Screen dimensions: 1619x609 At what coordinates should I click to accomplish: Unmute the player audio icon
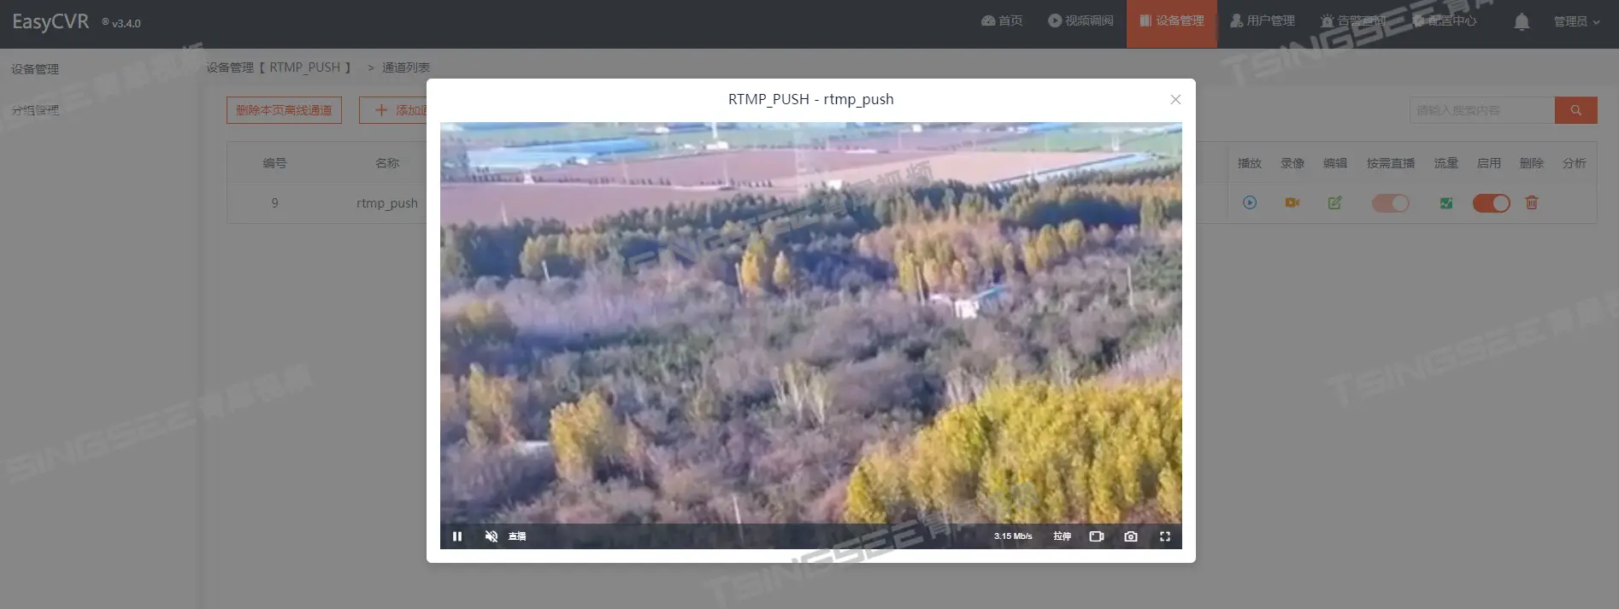pyautogui.click(x=492, y=536)
